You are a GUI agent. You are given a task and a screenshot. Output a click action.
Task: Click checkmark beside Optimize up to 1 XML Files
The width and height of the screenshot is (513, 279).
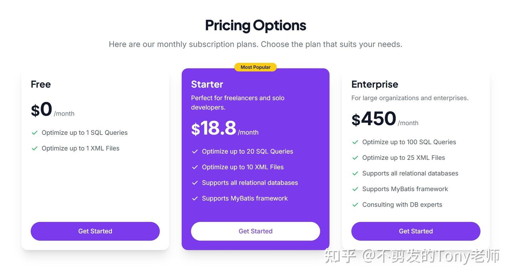point(35,148)
